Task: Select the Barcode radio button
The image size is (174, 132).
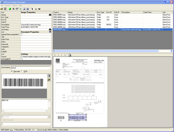Action: tap(12, 71)
